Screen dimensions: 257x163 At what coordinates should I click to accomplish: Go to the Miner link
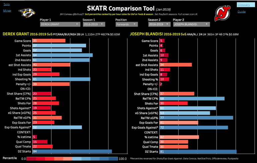click(7, 11)
